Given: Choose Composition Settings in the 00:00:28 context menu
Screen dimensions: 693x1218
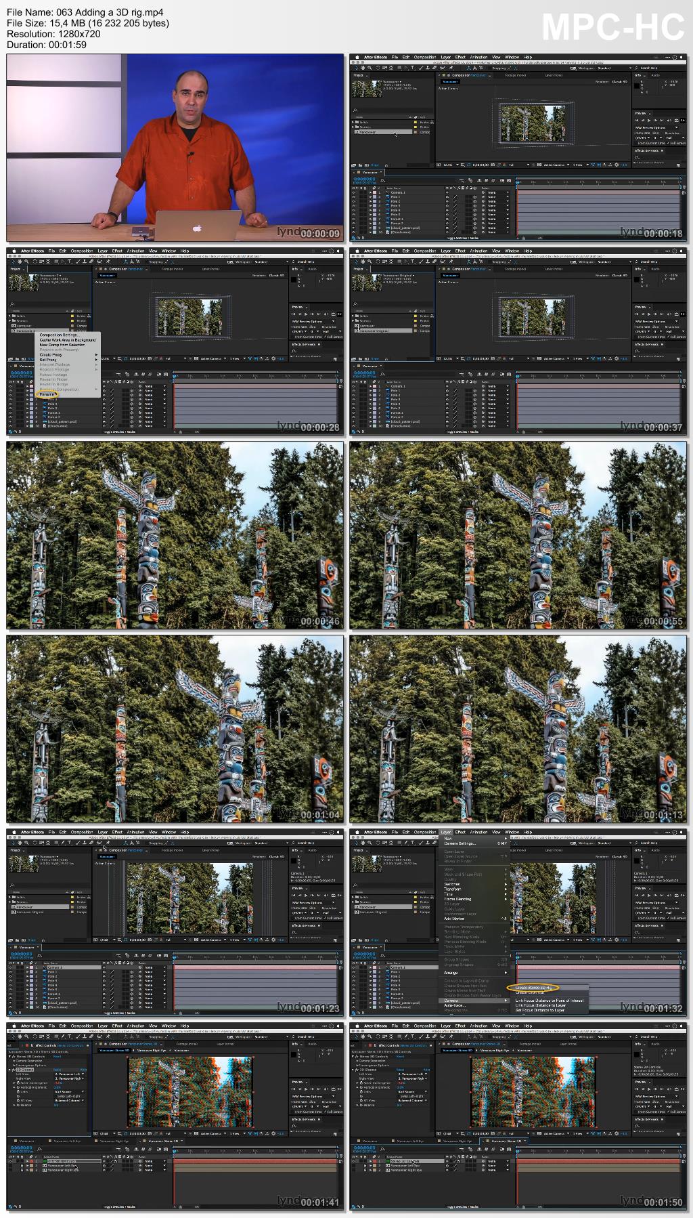Looking at the screenshot, I should tap(58, 335).
